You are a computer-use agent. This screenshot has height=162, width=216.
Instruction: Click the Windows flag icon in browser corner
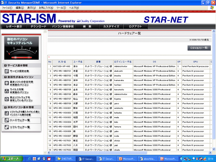coord(212,8)
